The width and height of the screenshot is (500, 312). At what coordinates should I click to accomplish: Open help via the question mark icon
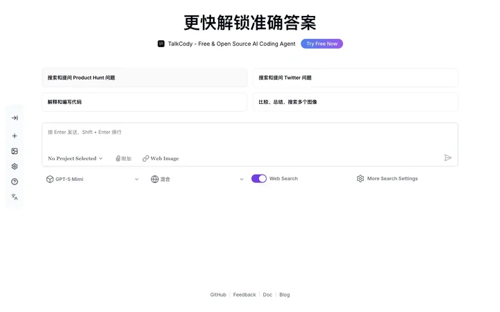(15, 182)
